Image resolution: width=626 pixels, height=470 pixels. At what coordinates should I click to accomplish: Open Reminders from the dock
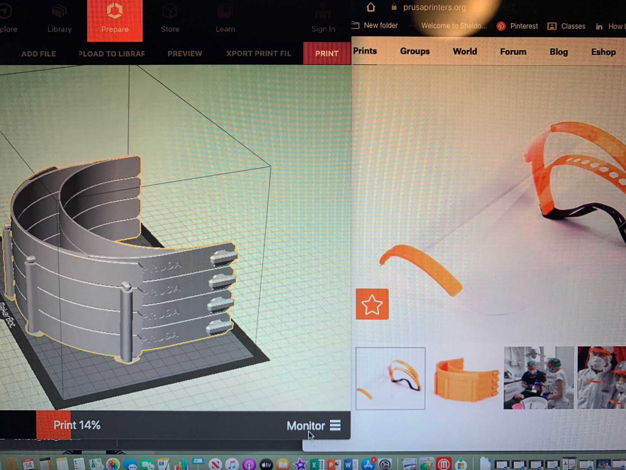(x=79, y=464)
